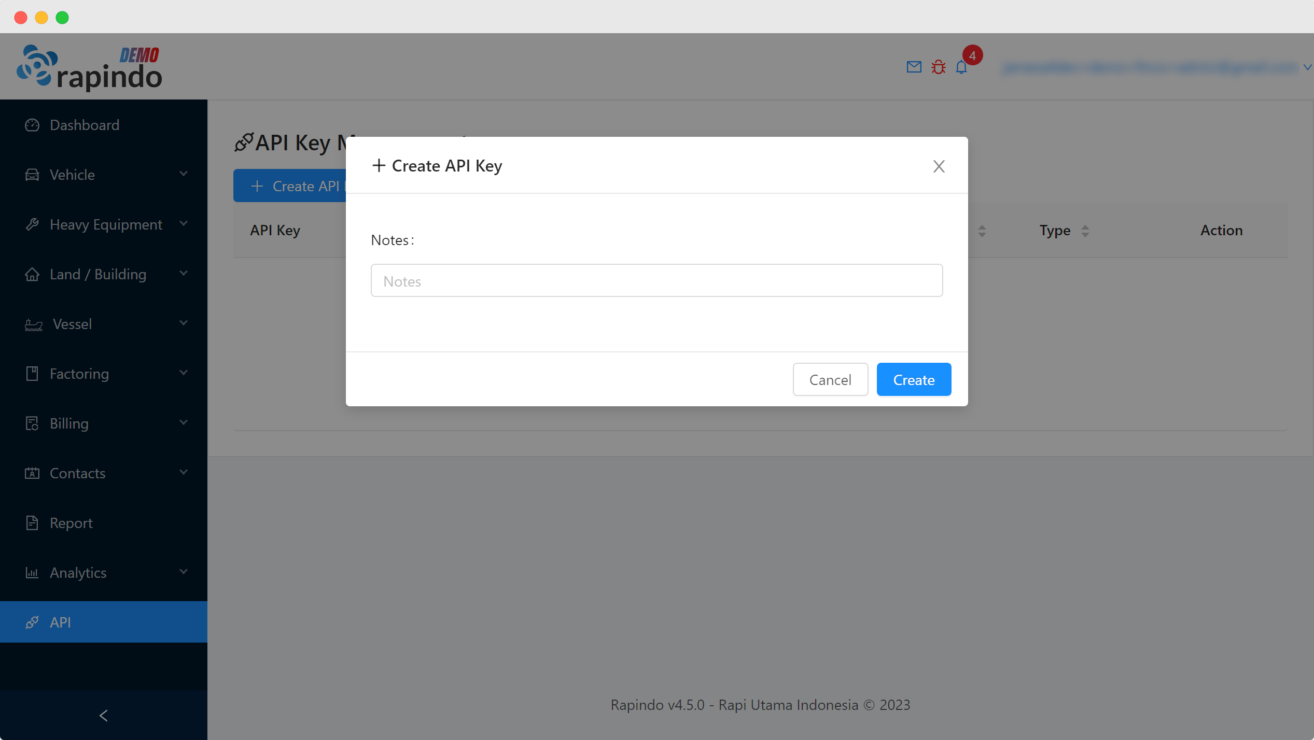The height and width of the screenshot is (740, 1314).
Task: Sort the Type column
Action: (x=1086, y=231)
